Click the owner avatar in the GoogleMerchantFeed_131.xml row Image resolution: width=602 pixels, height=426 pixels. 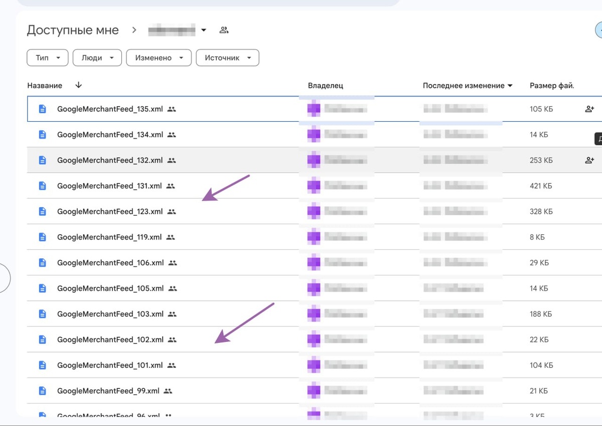tap(314, 186)
